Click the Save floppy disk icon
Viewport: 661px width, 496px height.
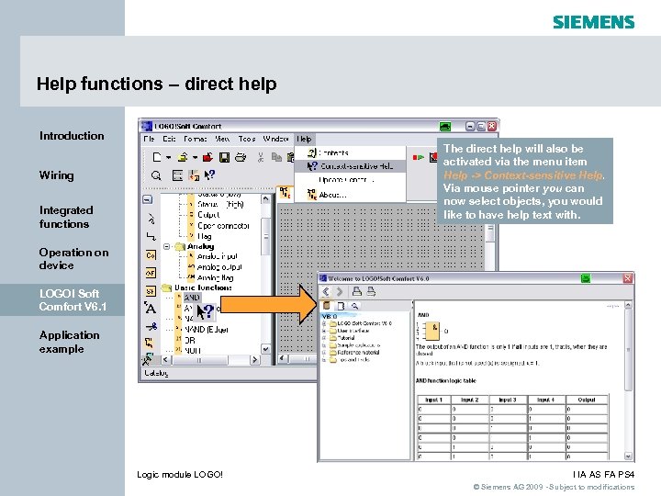coord(224,157)
